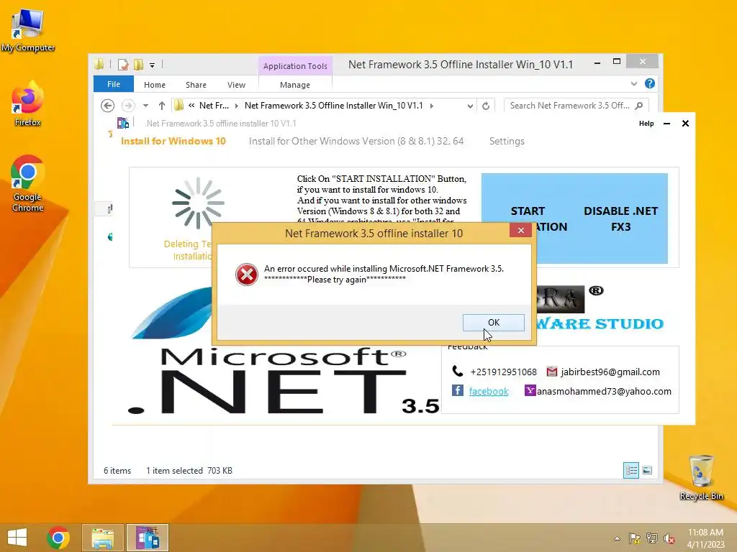
Task: Expand the recent locations dropdown arrow
Action: [x=145, y=106]
